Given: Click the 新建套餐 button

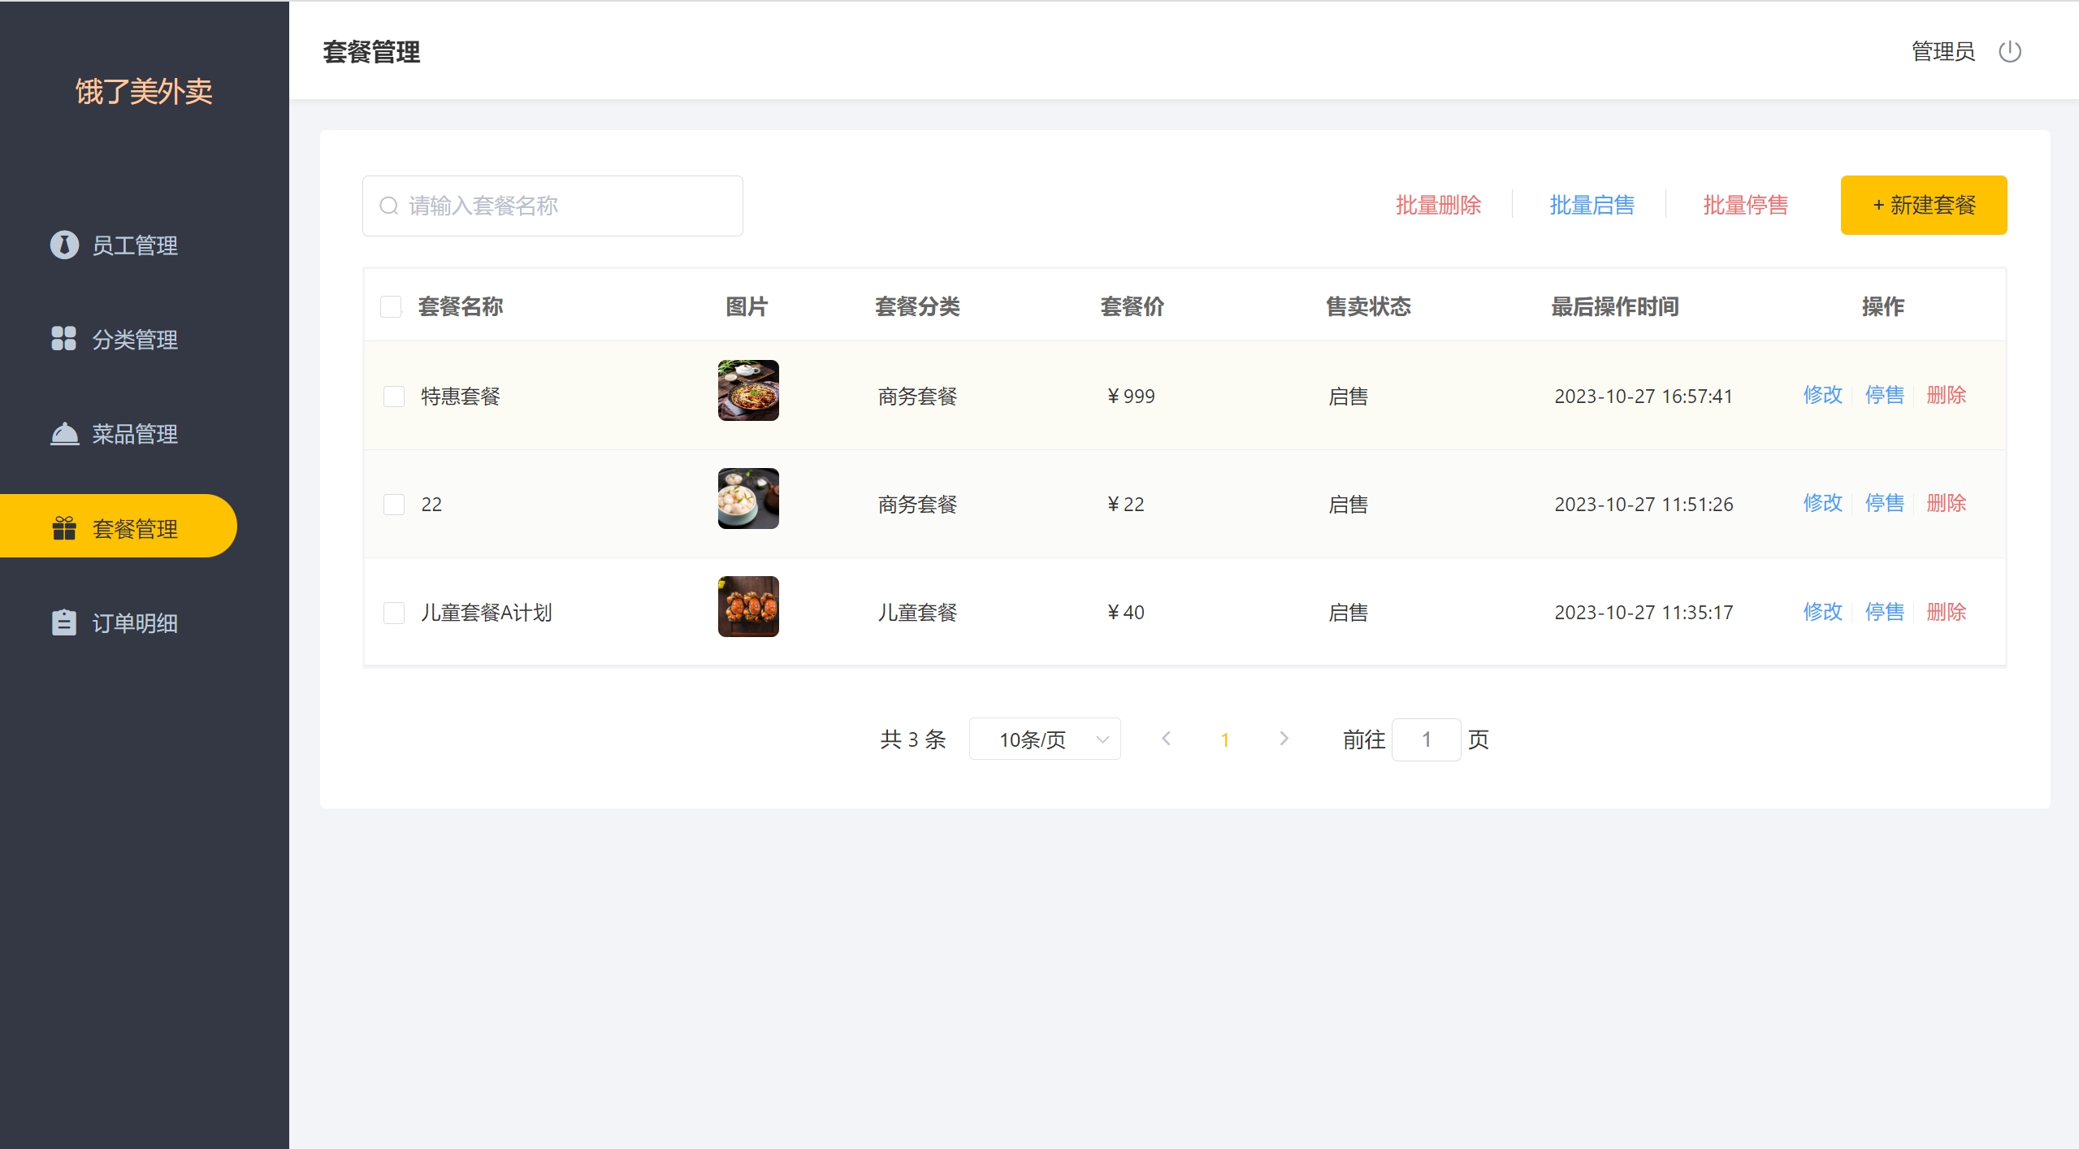Looking at the screenshot, I should [x=1923, y=206].
